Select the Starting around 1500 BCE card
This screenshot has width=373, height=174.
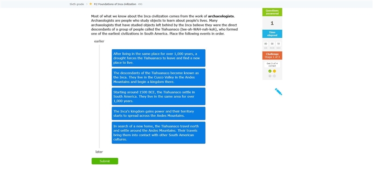[x=159, y=96]
